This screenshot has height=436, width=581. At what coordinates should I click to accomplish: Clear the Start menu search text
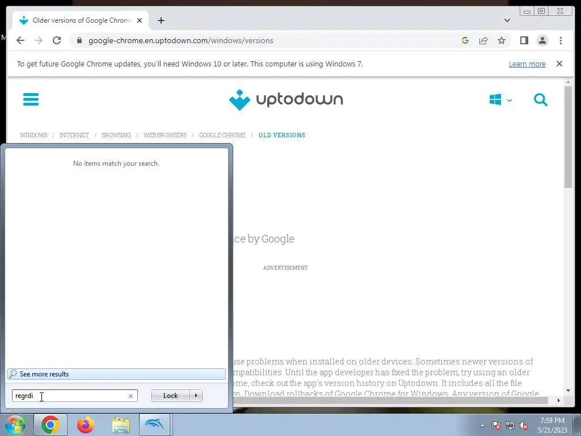pyautogui.click(x=130, y=396)
